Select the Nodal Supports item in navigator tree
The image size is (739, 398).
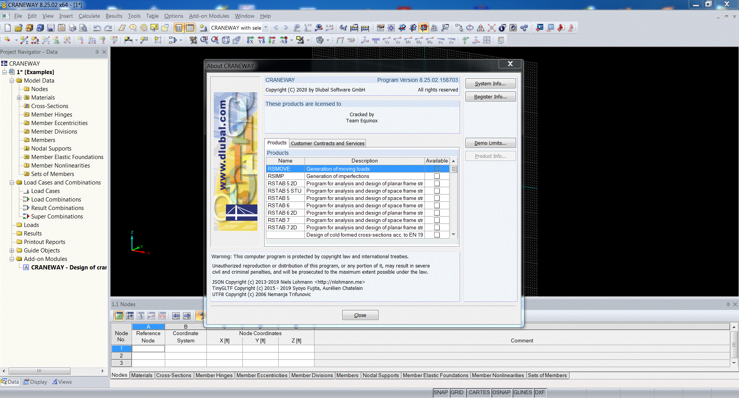51,149
